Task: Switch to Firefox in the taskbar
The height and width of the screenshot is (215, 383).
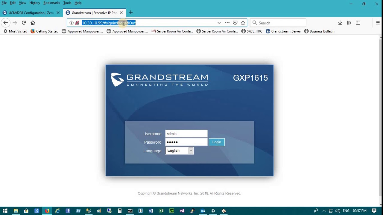Action: [x=47, y=211]
